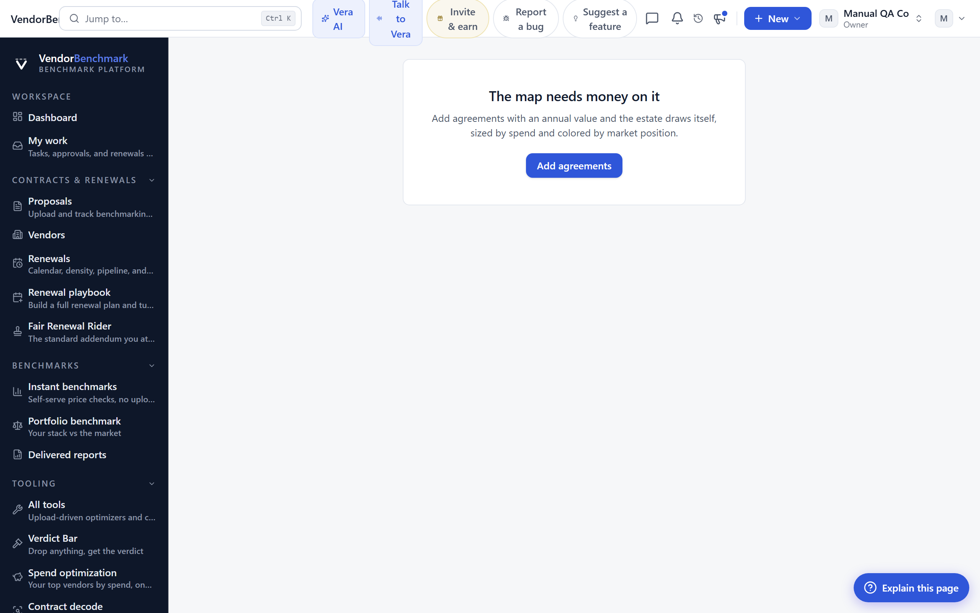The height and width of the screenshot is (613, 980).
Task: Click the Renewal playbook calendar icon
Action: coord(17,298)
